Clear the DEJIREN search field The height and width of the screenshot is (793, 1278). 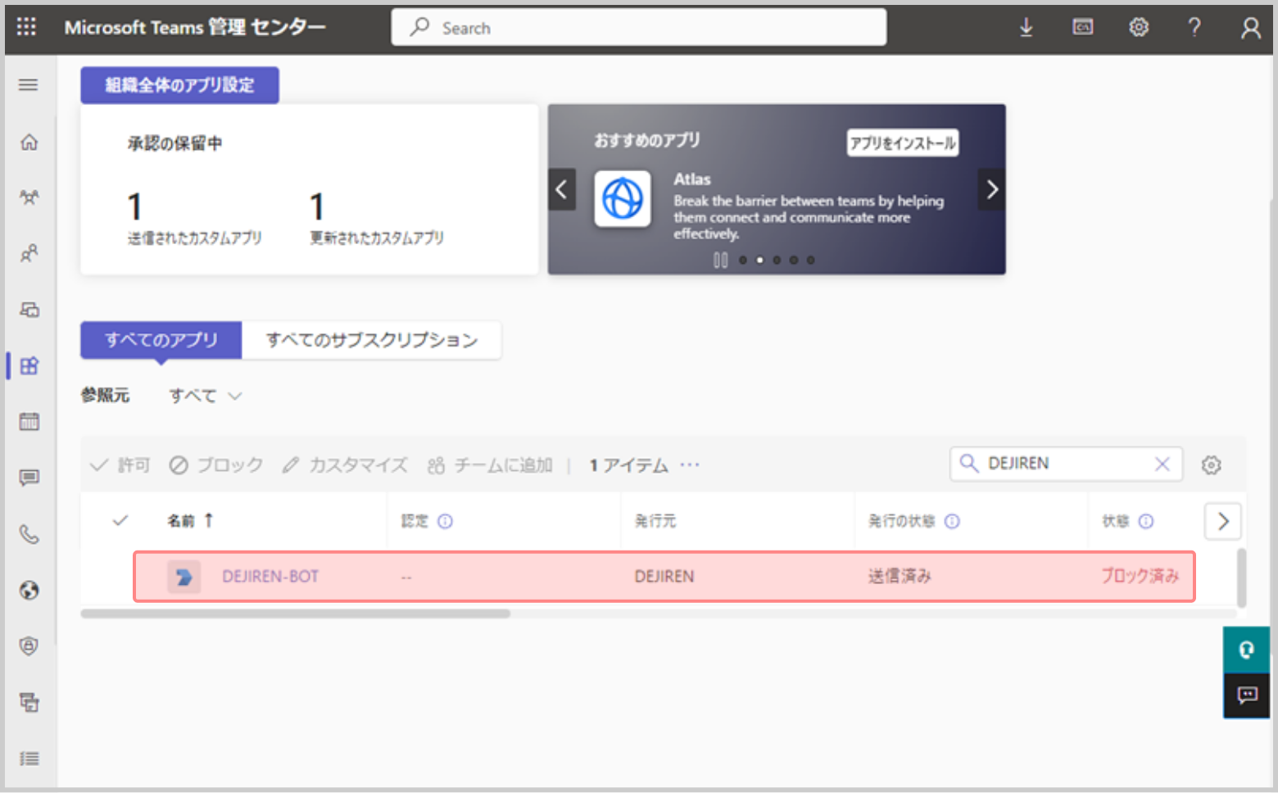tap(1162, 464)
